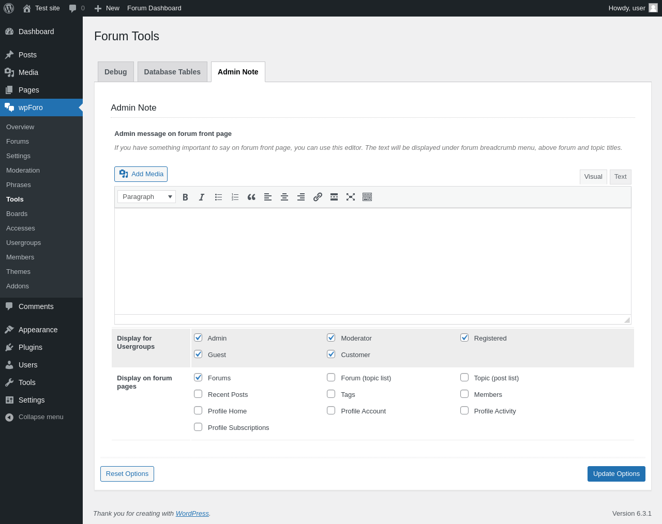Uncheck the Guest usergroup checkbox
The image size is (662, 524).
pos(198,355)
